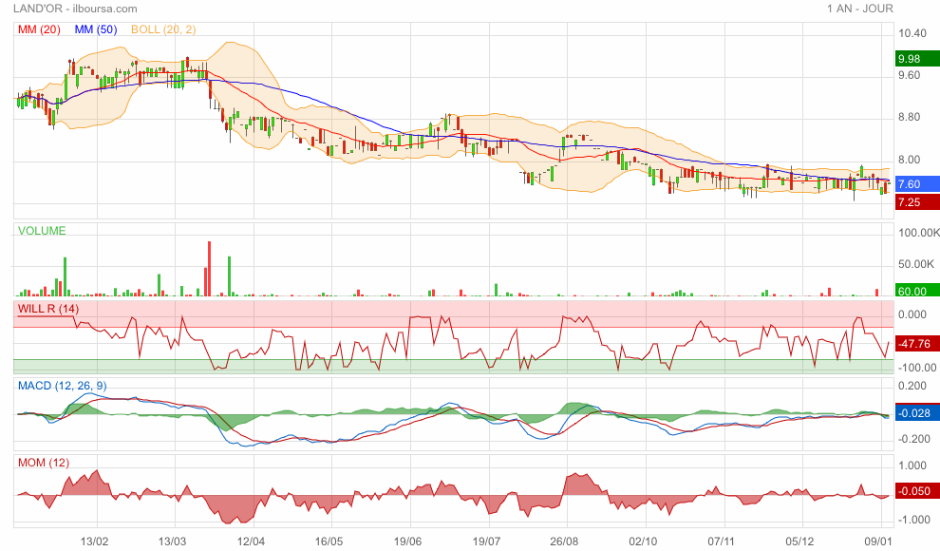Click the MACD (12, 26, 9) indicator label
940x551 pixels.
[63, 386]
